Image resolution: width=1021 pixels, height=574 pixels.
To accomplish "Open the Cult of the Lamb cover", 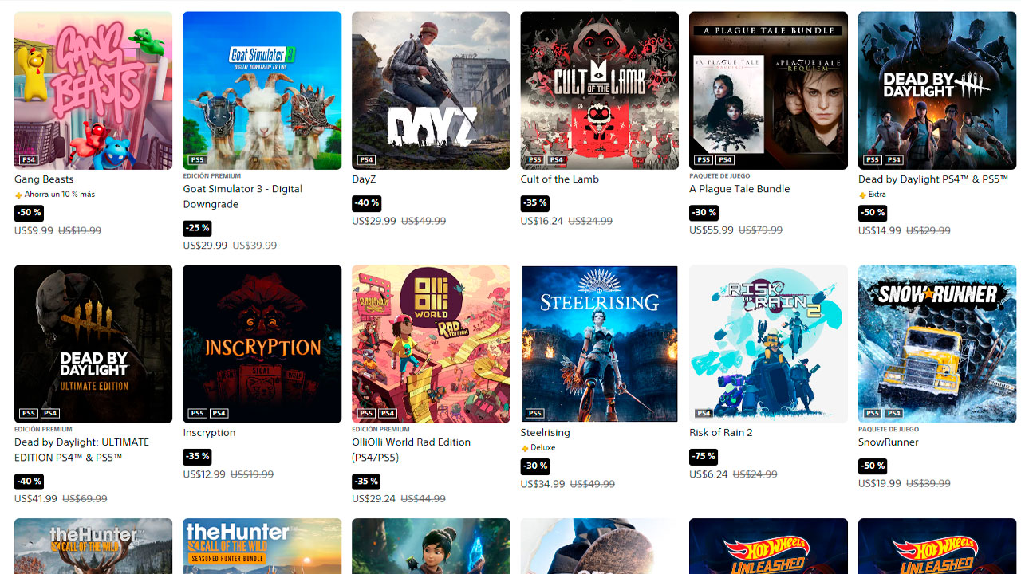I will point(599,90).
